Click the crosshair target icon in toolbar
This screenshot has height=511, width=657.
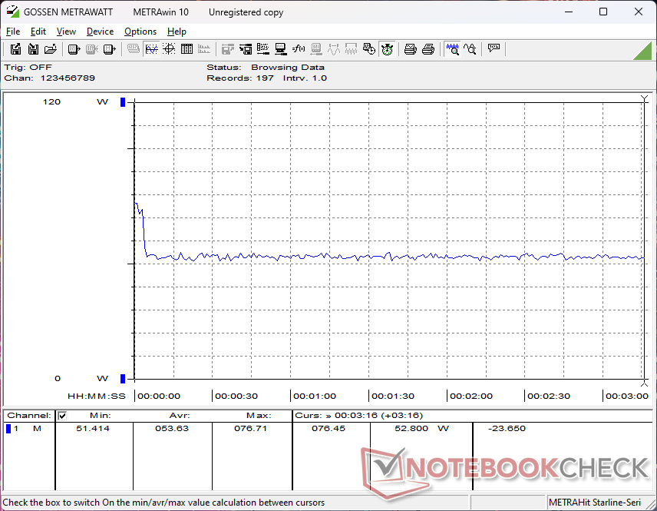(x=169, y=49)
